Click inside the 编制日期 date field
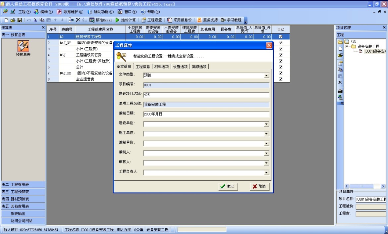This screenshot has width=388, height=234. coord(199,114)
